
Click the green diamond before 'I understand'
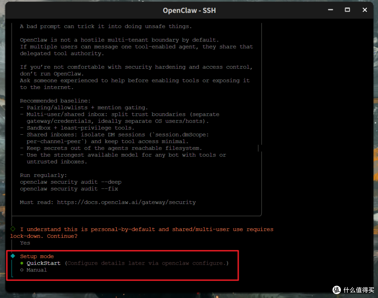pos(13,229)
